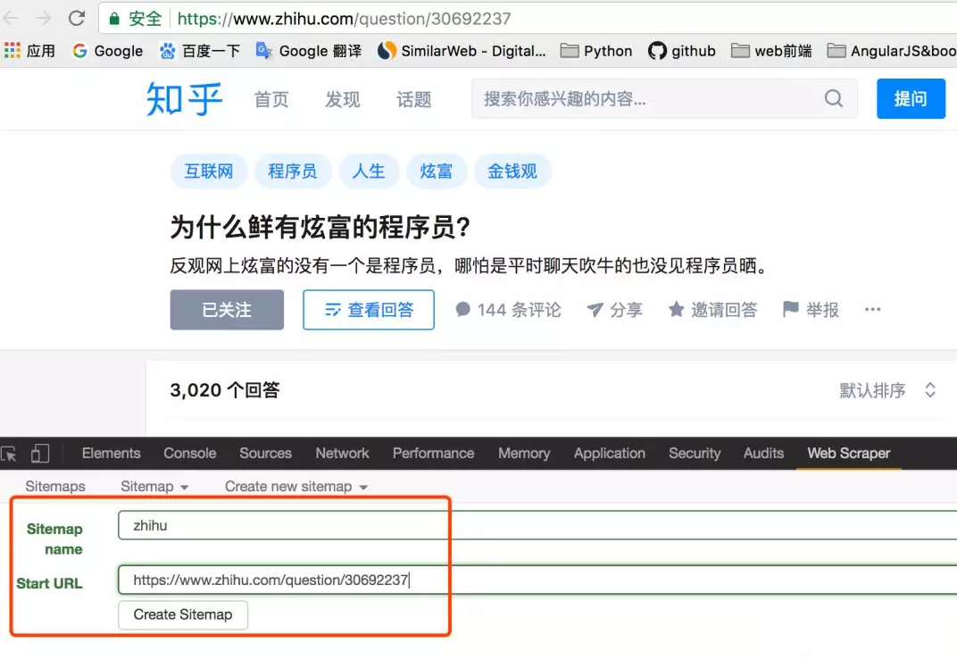Image resolution: width=957 pixels, height=668 pixels.
Task: Click the browser address bar URL
Action: point(345,19)
